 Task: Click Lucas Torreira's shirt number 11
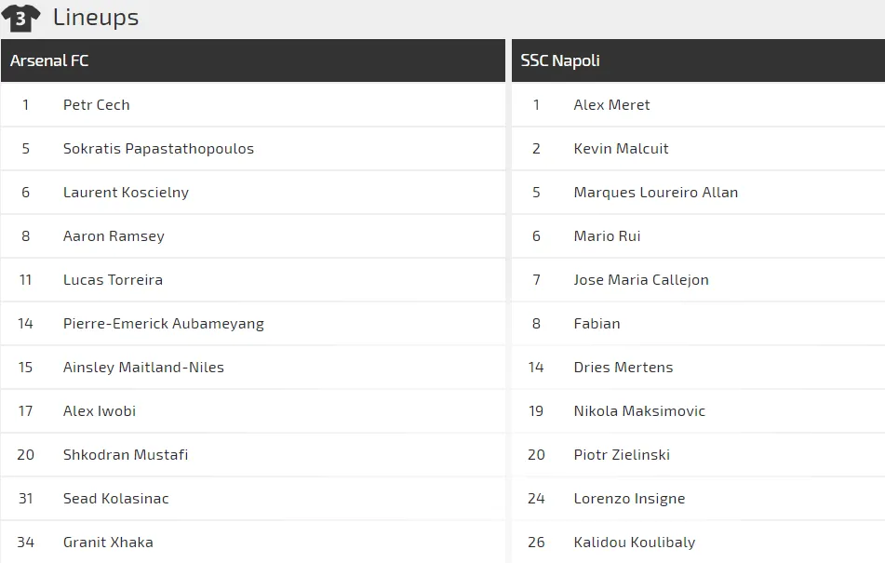[x=25, y=280]
